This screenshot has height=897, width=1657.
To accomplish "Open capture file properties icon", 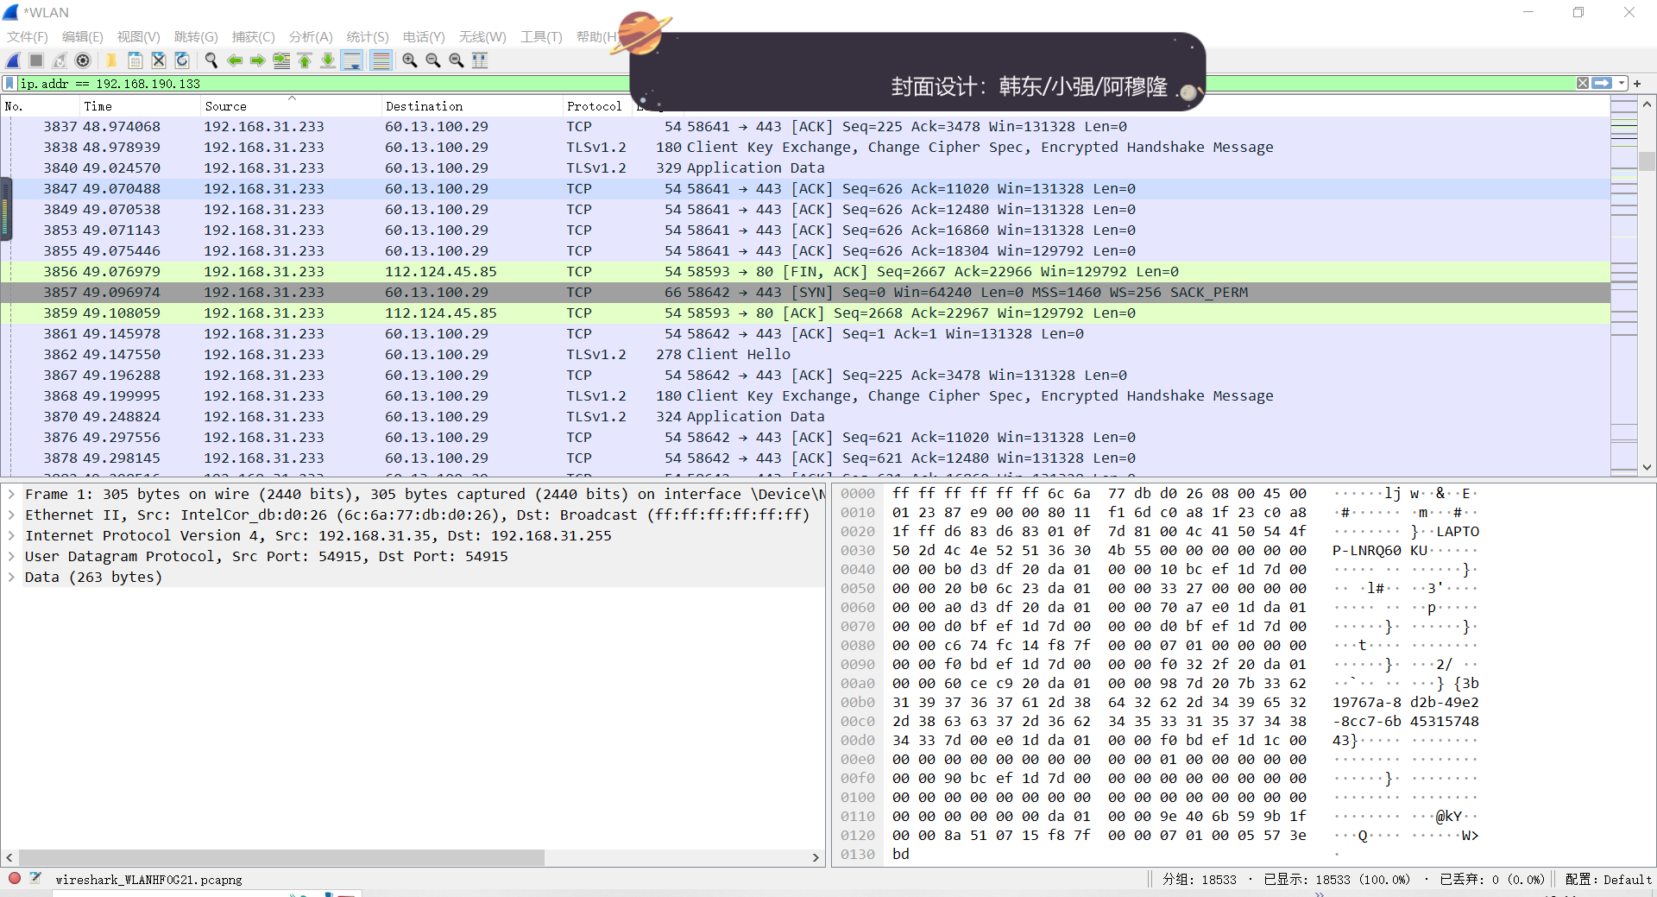I will click(35, 879).
